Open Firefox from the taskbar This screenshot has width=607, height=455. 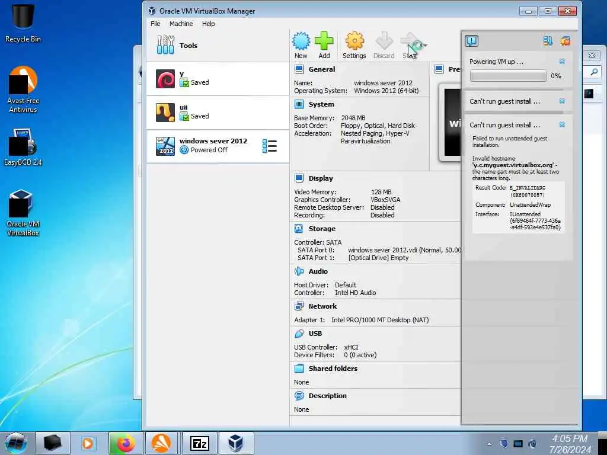pos(126,443)
